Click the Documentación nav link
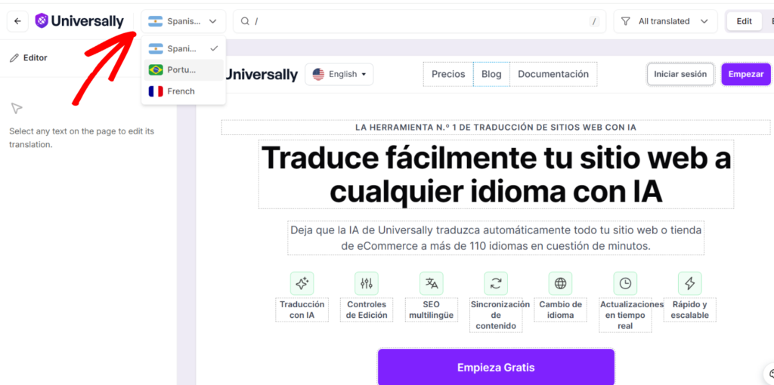 tap(553, 74)
